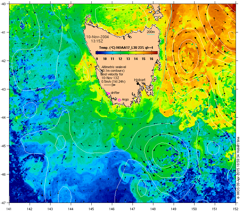Screen dimensions: 242x212
Task: Click the temperature colorbar gradient
Action: (x=126, y=53)
